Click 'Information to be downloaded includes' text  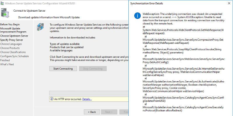[73, 38]
